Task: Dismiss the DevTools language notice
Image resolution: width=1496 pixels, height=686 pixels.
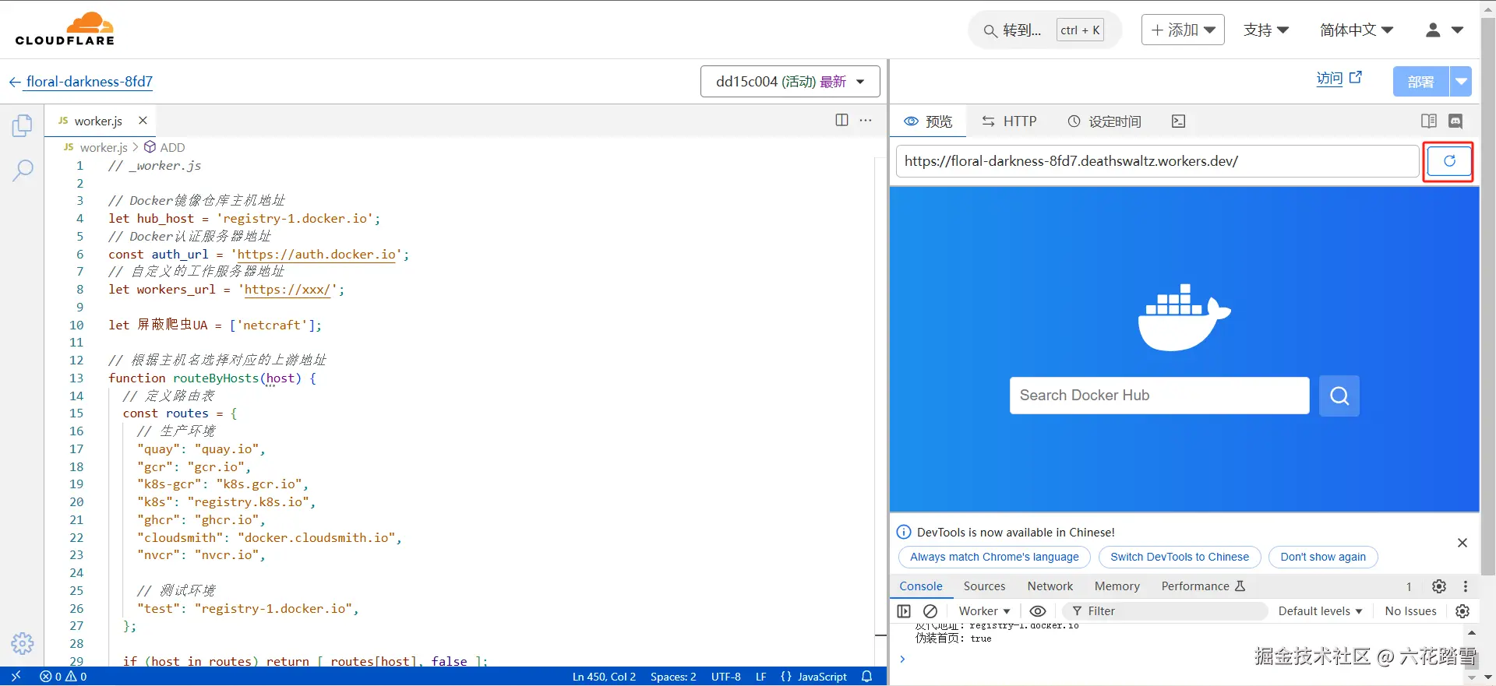Action: [x=1462, y=543]
